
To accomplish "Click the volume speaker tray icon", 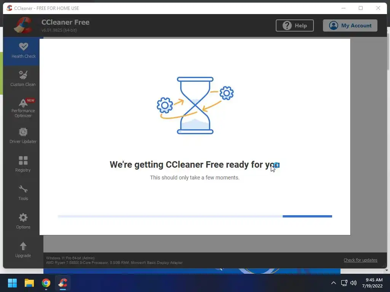I will coord(353,283).
